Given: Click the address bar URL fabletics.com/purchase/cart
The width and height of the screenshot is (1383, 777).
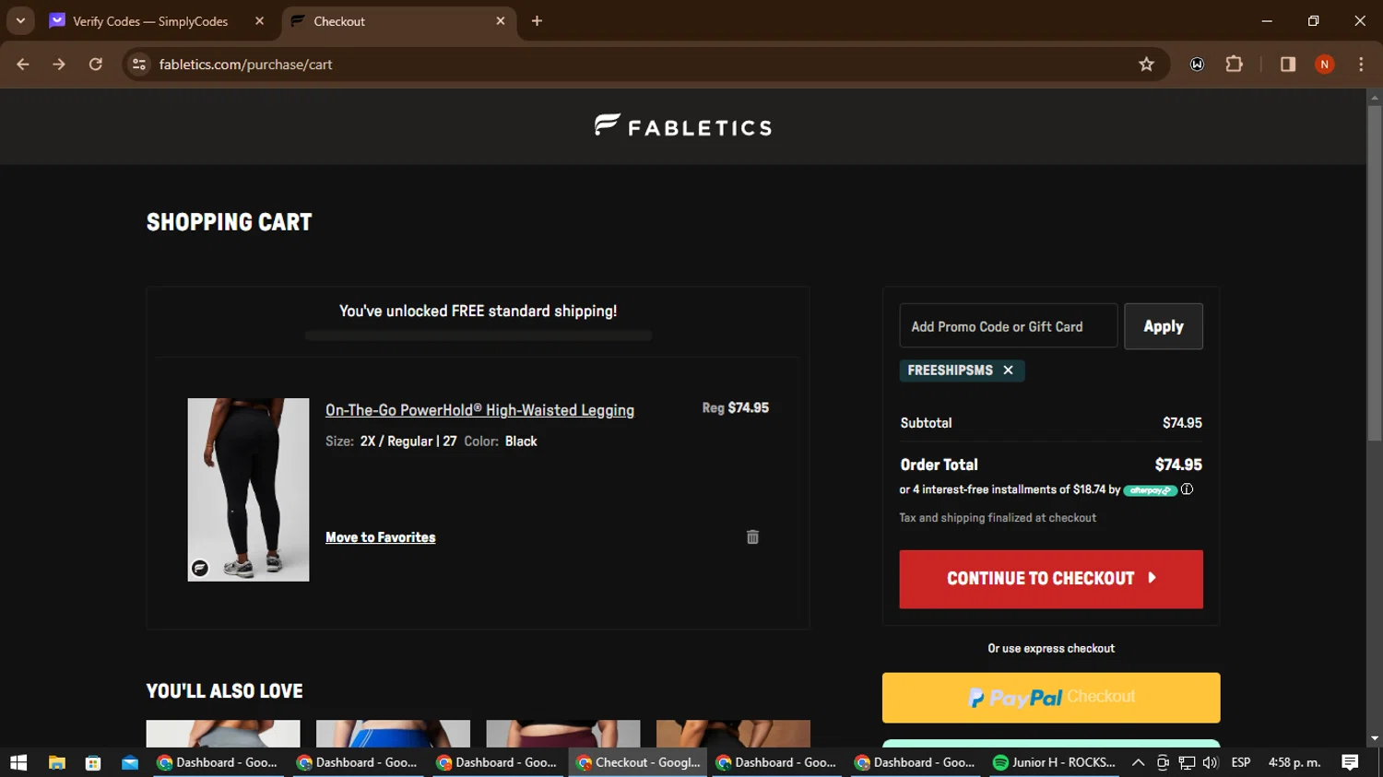Looking at the screenshot, I should (245, 65).
